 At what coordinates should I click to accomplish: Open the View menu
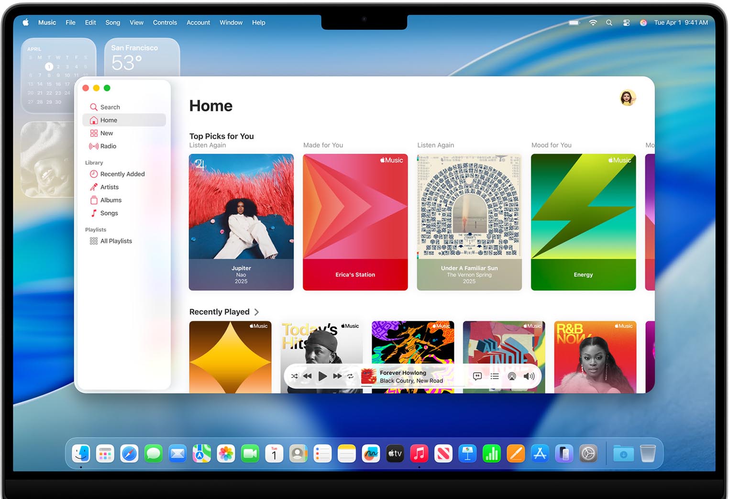[x=136, y=22]
